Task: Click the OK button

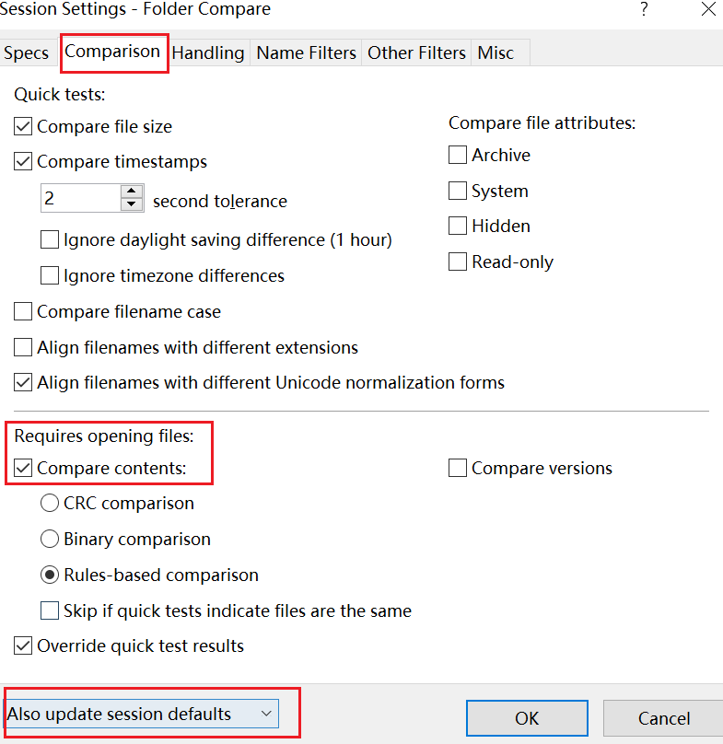Action: (x=527, y=718)
